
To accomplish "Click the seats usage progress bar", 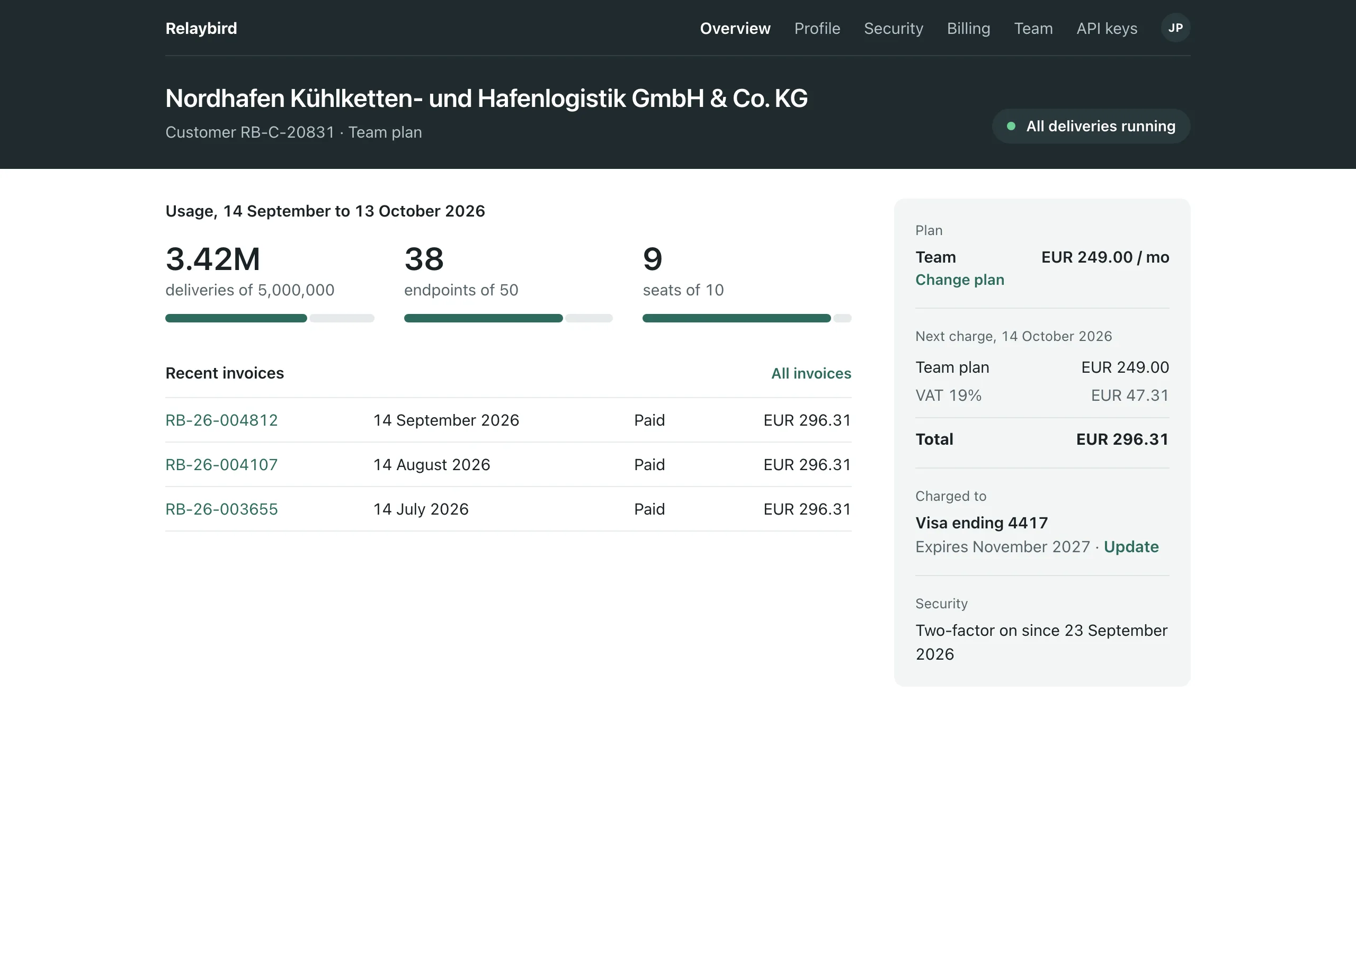I will pos(747,318).
